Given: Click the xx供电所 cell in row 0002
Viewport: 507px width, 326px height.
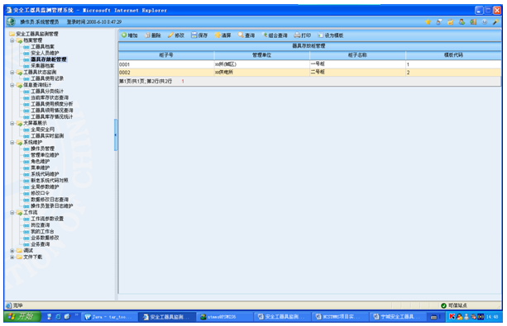Looking at the screenshot, I should (261, 73).
